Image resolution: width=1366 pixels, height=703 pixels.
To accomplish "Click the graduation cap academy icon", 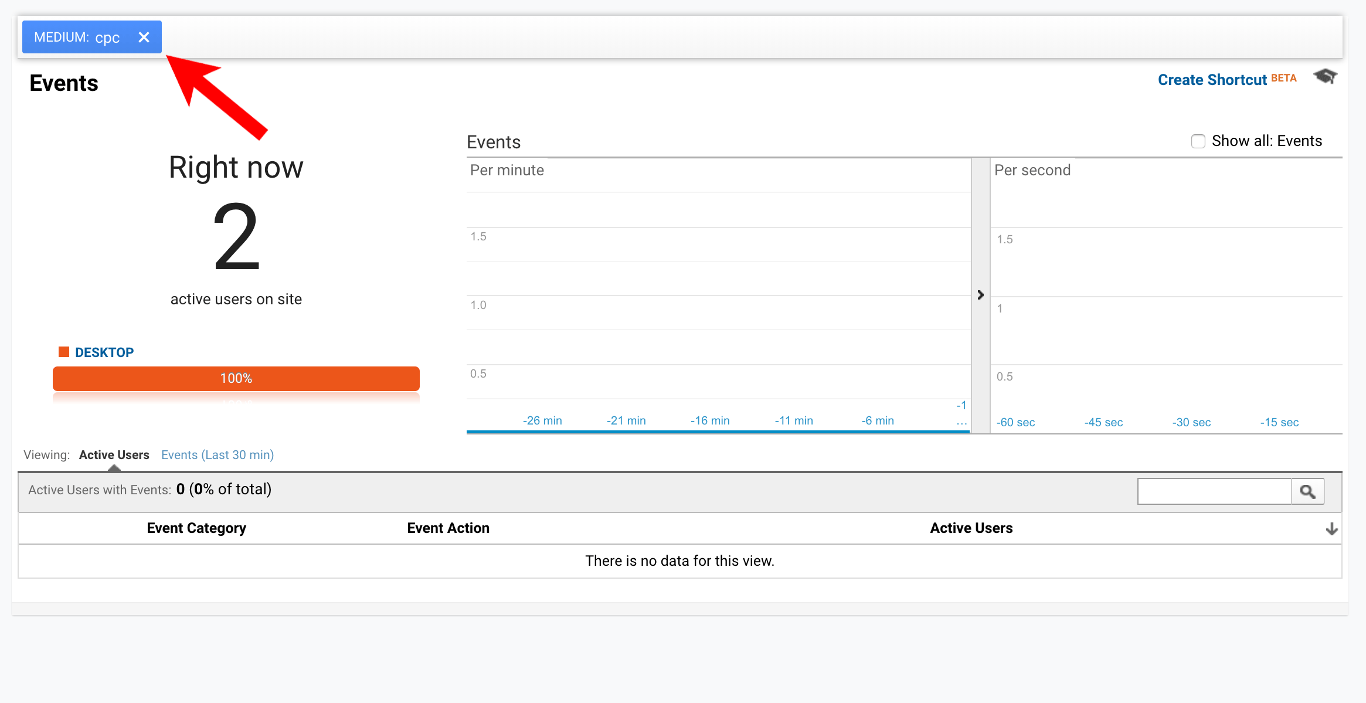I will [1326, 77].
